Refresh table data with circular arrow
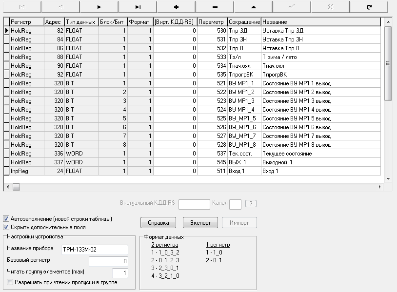The image size is (397, 292). [x=369, y=7]
